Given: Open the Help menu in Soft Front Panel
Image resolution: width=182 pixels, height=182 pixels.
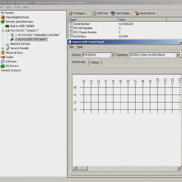Looking at the screenshot, I should coord(80,47).
